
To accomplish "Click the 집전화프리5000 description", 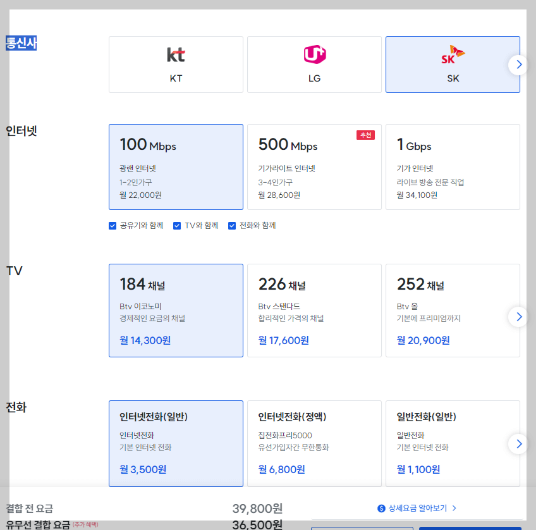I will 285,435.
